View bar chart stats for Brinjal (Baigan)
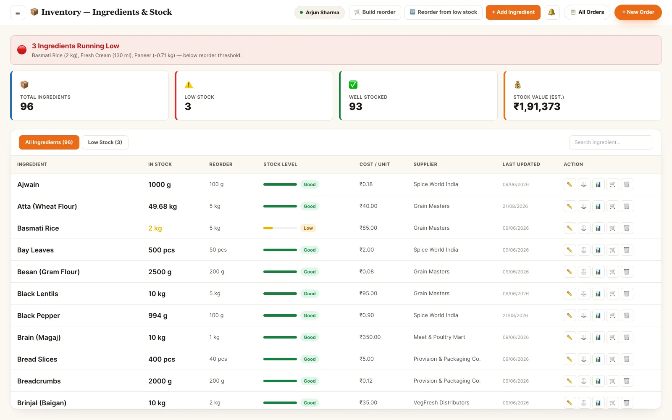Screen dimensions: 672x420 click(598, 403)
